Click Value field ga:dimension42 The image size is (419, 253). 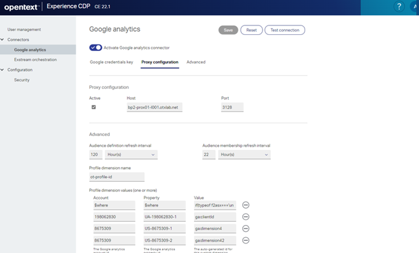[x=215, y=240]
